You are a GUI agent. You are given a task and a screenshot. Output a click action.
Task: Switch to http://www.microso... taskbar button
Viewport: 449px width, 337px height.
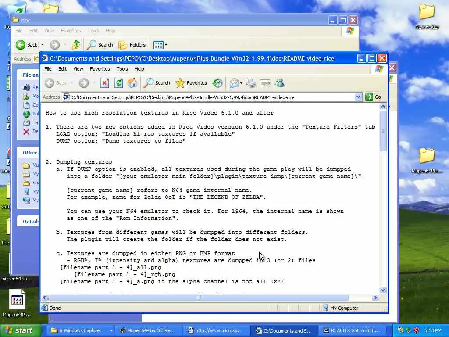(x=215, y=330)
